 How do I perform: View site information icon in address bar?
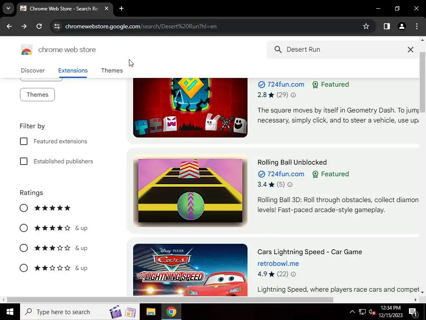click(x=57, y=26)
